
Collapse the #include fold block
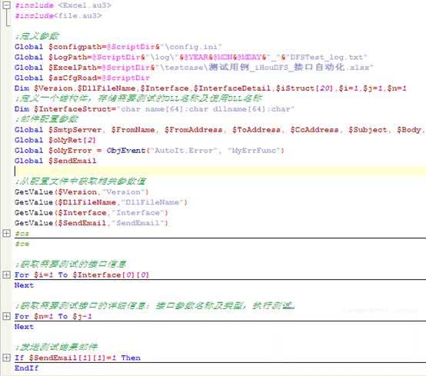[6, 5]
